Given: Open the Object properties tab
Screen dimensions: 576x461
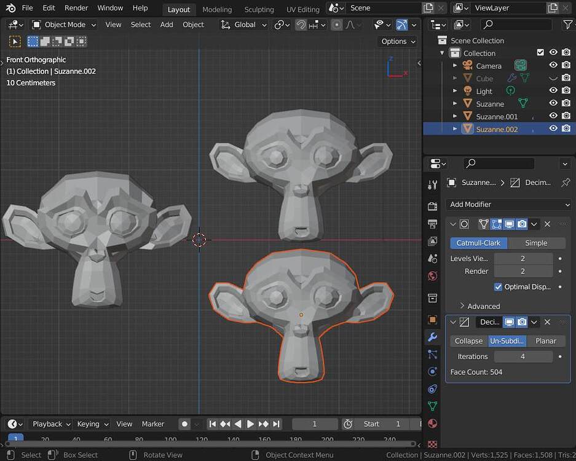Looking at the screenshot, I should [432, 319].
